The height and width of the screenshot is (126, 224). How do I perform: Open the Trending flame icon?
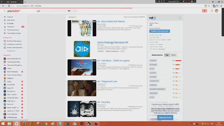point(5,23)
